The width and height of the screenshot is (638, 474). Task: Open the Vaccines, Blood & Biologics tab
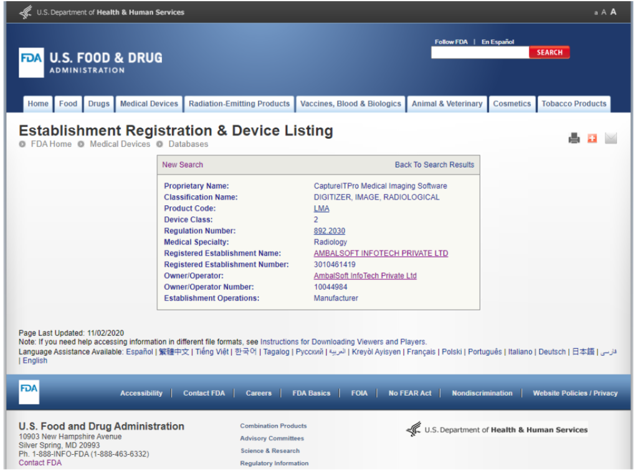click(x=351, y=104)
